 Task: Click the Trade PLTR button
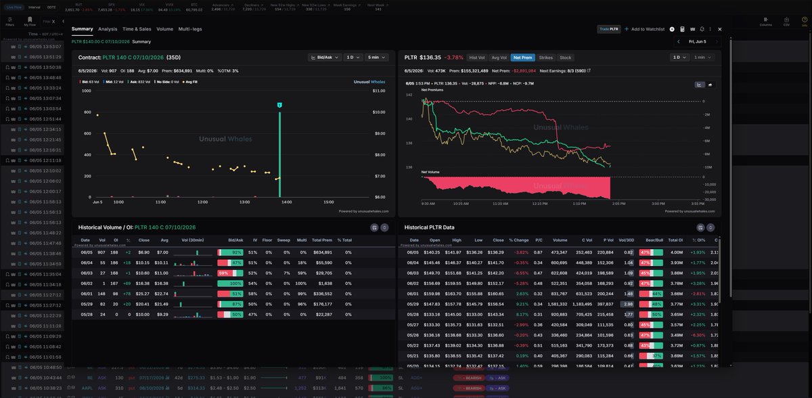pos(609,29)
